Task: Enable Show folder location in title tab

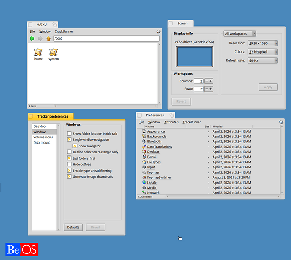Action: pos(69,133)
